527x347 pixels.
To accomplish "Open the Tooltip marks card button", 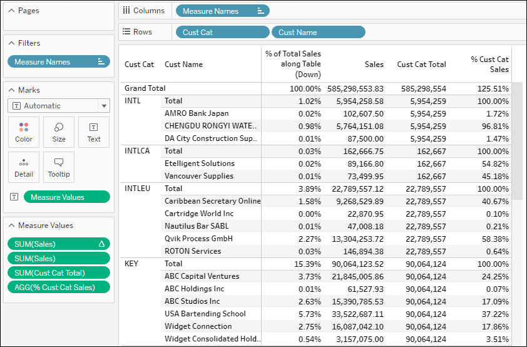I will click(59, 167).
